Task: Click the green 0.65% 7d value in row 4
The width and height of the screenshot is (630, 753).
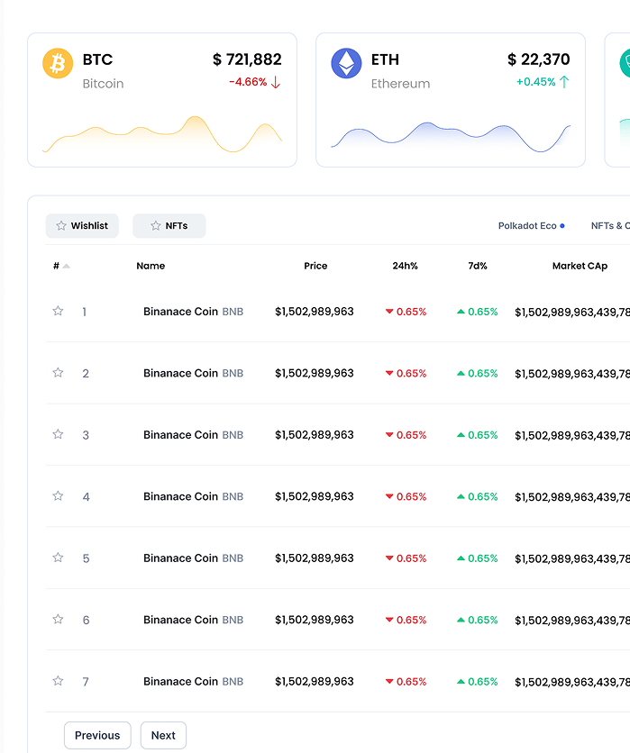Action: click(483, 496)
